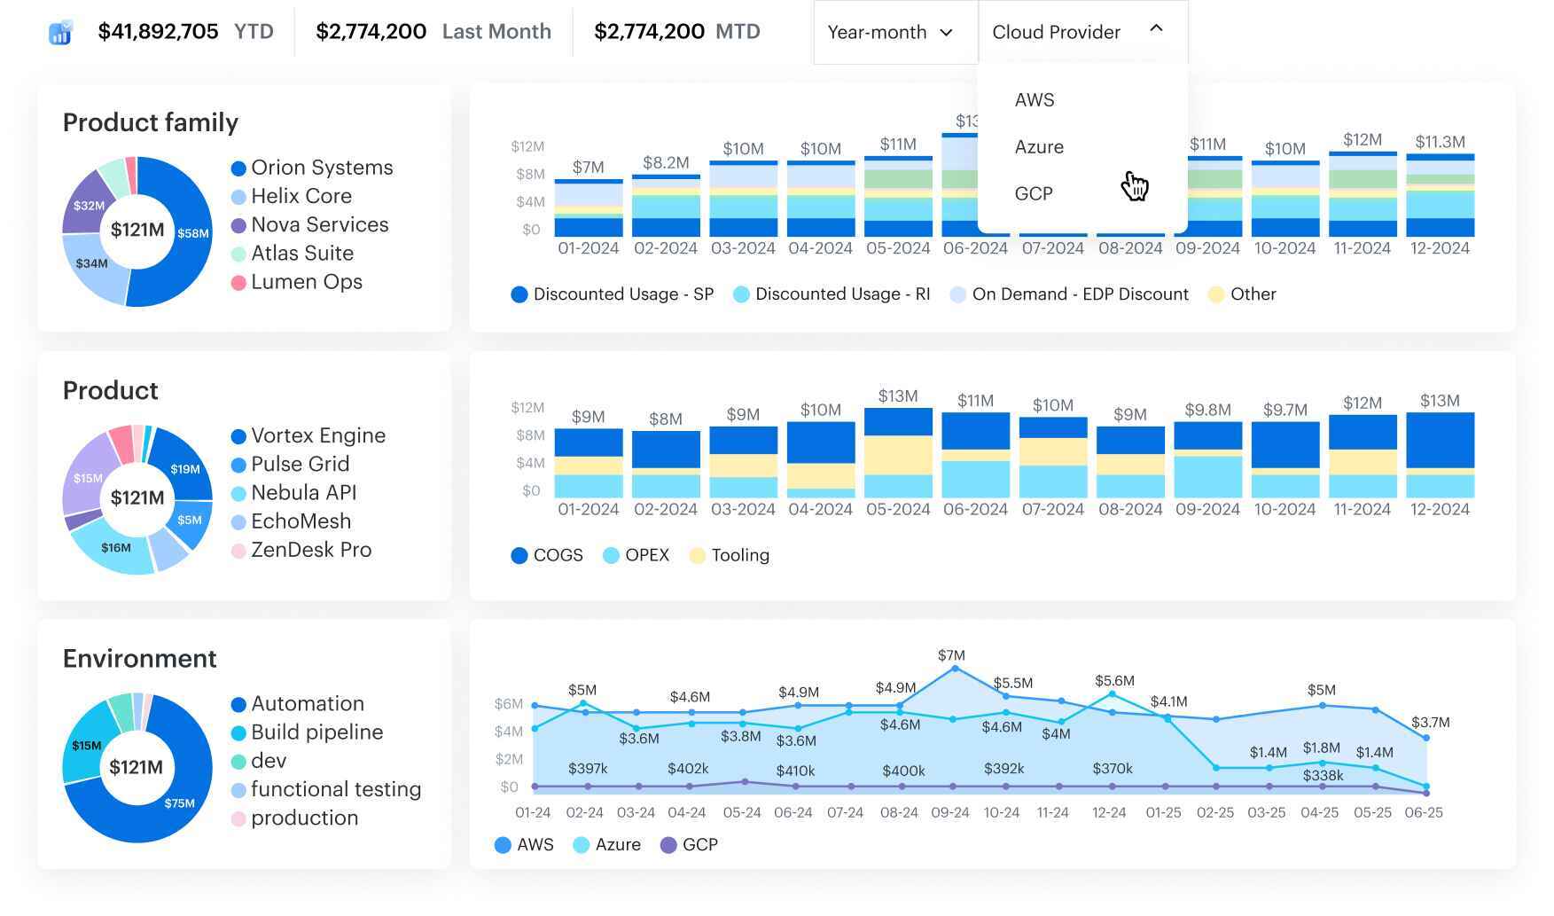The height and width of the screenshot is (916, 1554).
Task: Expand the Discounted Usage - RI legend entry
Action: click(x=740, y=294)
